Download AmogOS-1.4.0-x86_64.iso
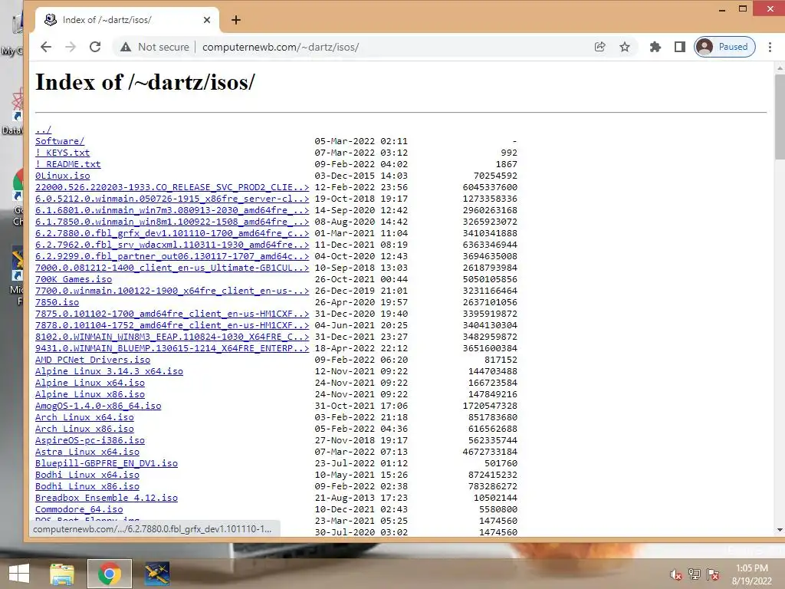Screen dimensions: 785x589 (x=98, y=406)
